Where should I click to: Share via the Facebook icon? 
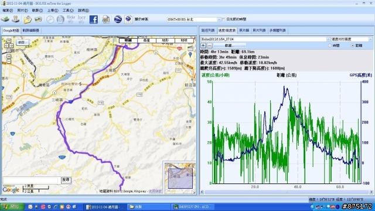tap(94, 19)
